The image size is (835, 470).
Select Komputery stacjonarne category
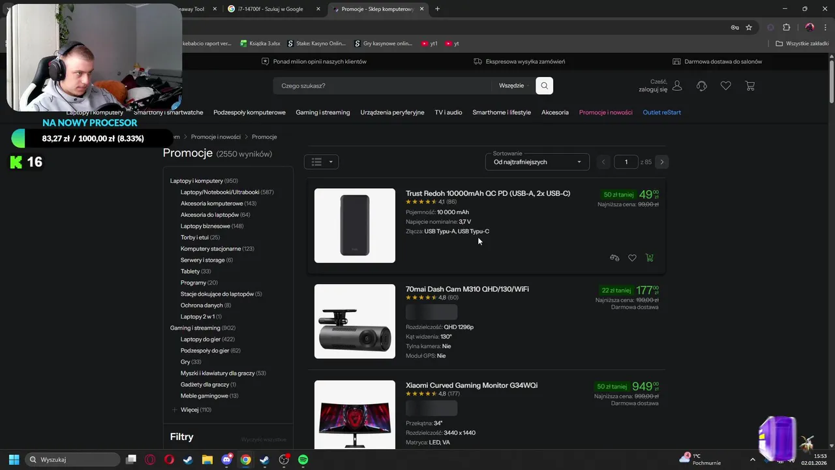(217, 249)
